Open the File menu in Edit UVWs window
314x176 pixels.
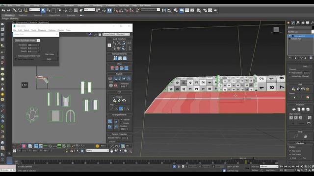(x=14, y=30)
